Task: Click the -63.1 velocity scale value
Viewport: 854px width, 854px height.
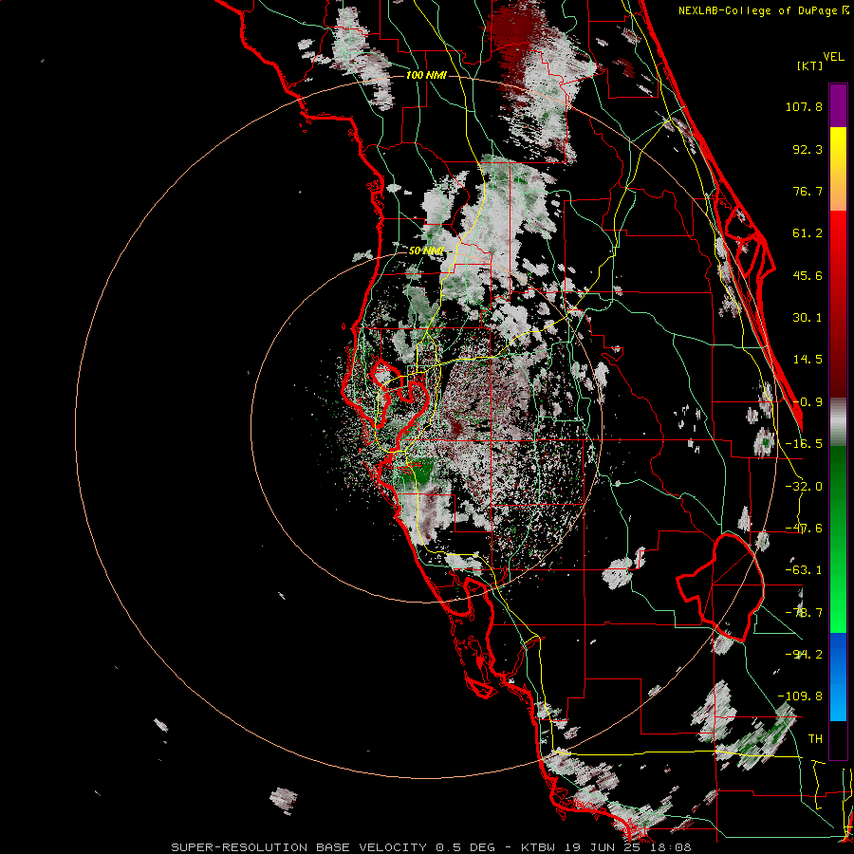Action: (804, 570)
